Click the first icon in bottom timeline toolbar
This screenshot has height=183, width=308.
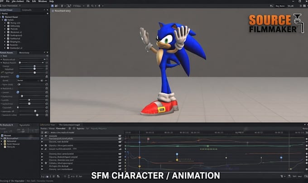point(42,176)
